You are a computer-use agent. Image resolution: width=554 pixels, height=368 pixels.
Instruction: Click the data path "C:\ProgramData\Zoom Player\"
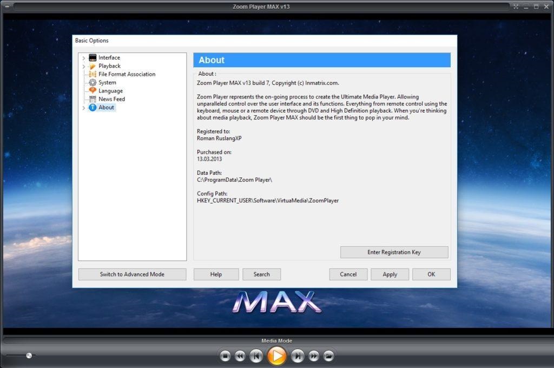[235, 180]
